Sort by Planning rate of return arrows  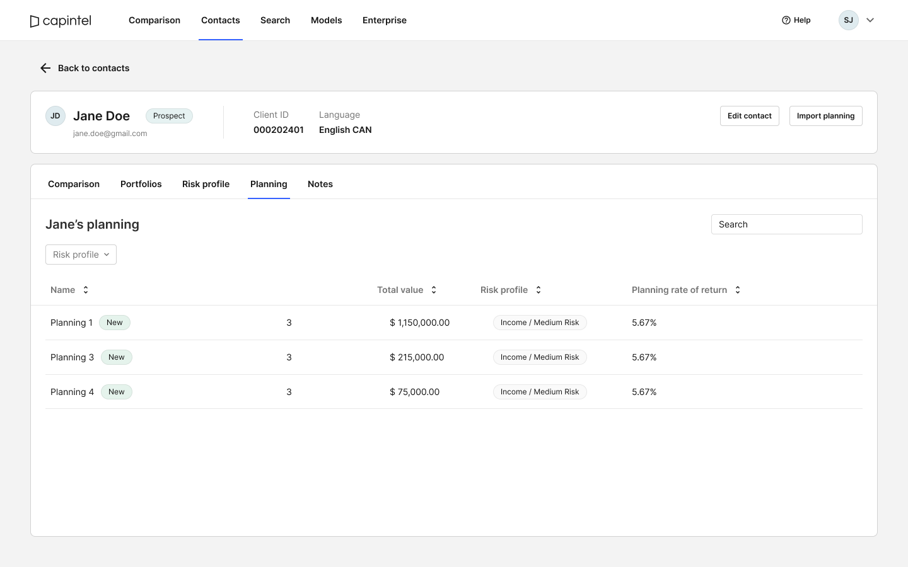click(738, 290)
